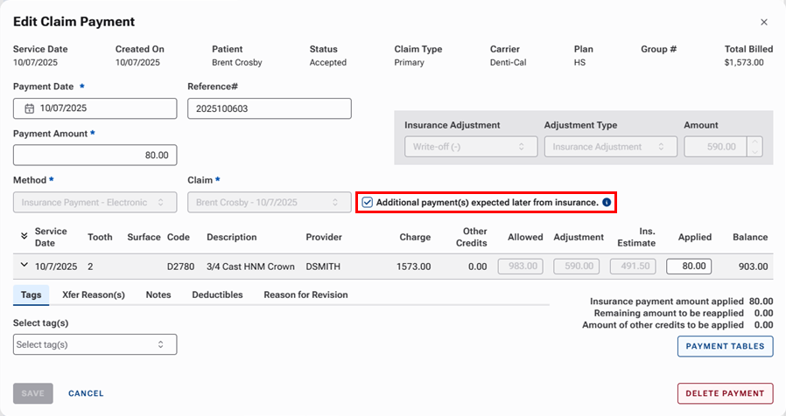Click the calendar icon in Payment Date
786x416 pixels.
(x=29, y=109)
